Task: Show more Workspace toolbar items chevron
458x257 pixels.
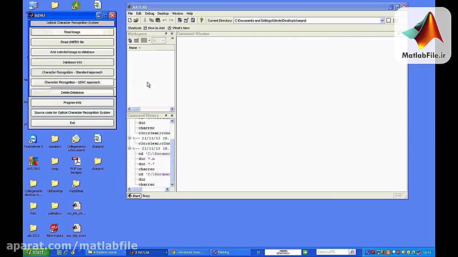Action: pyautogui.click(x=172, y=39)
